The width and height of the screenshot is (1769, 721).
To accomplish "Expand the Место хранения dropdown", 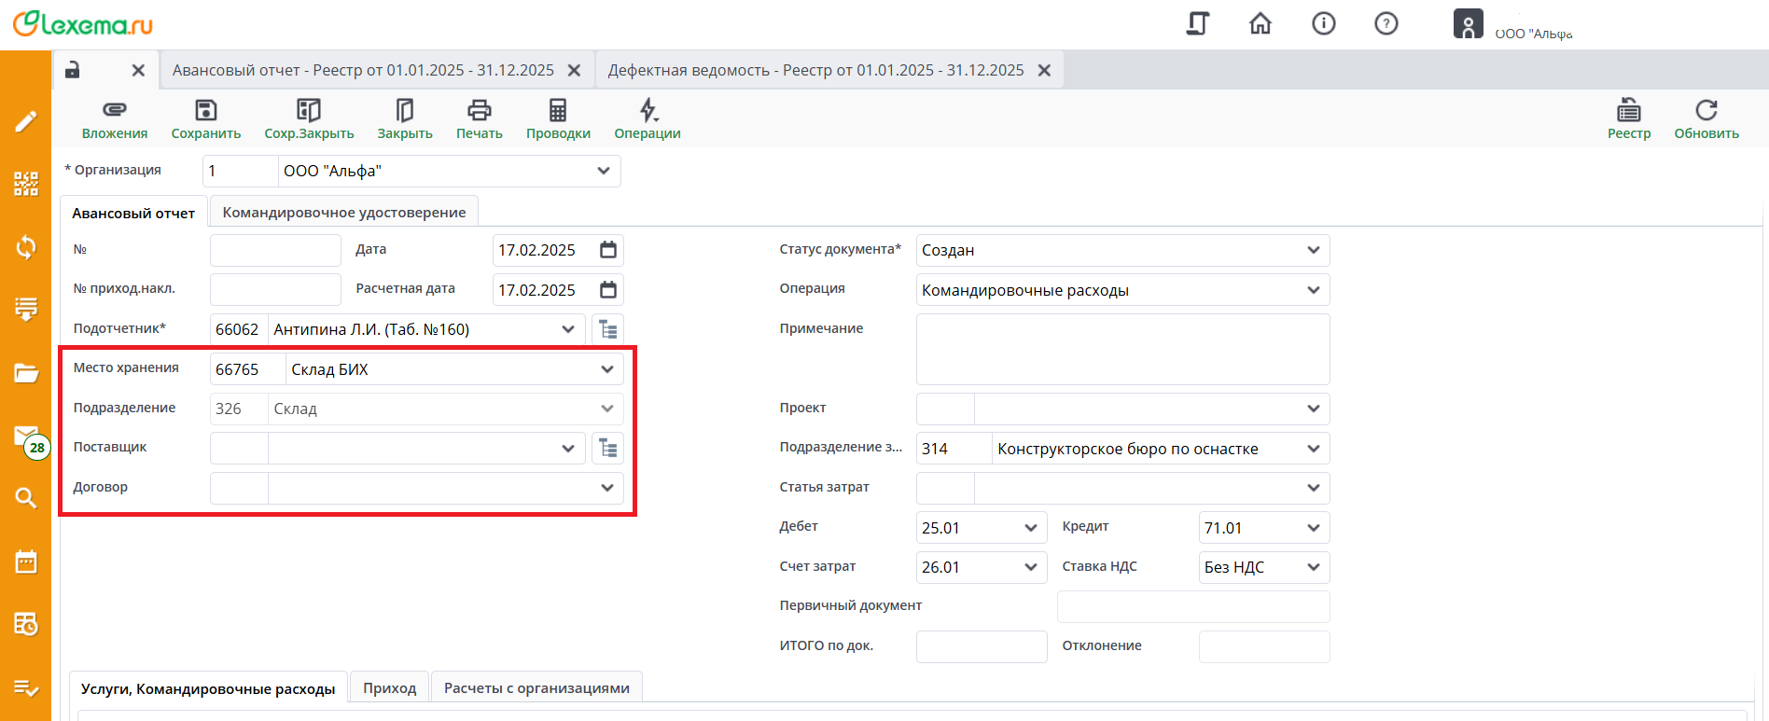I will (x=606, y=369).
